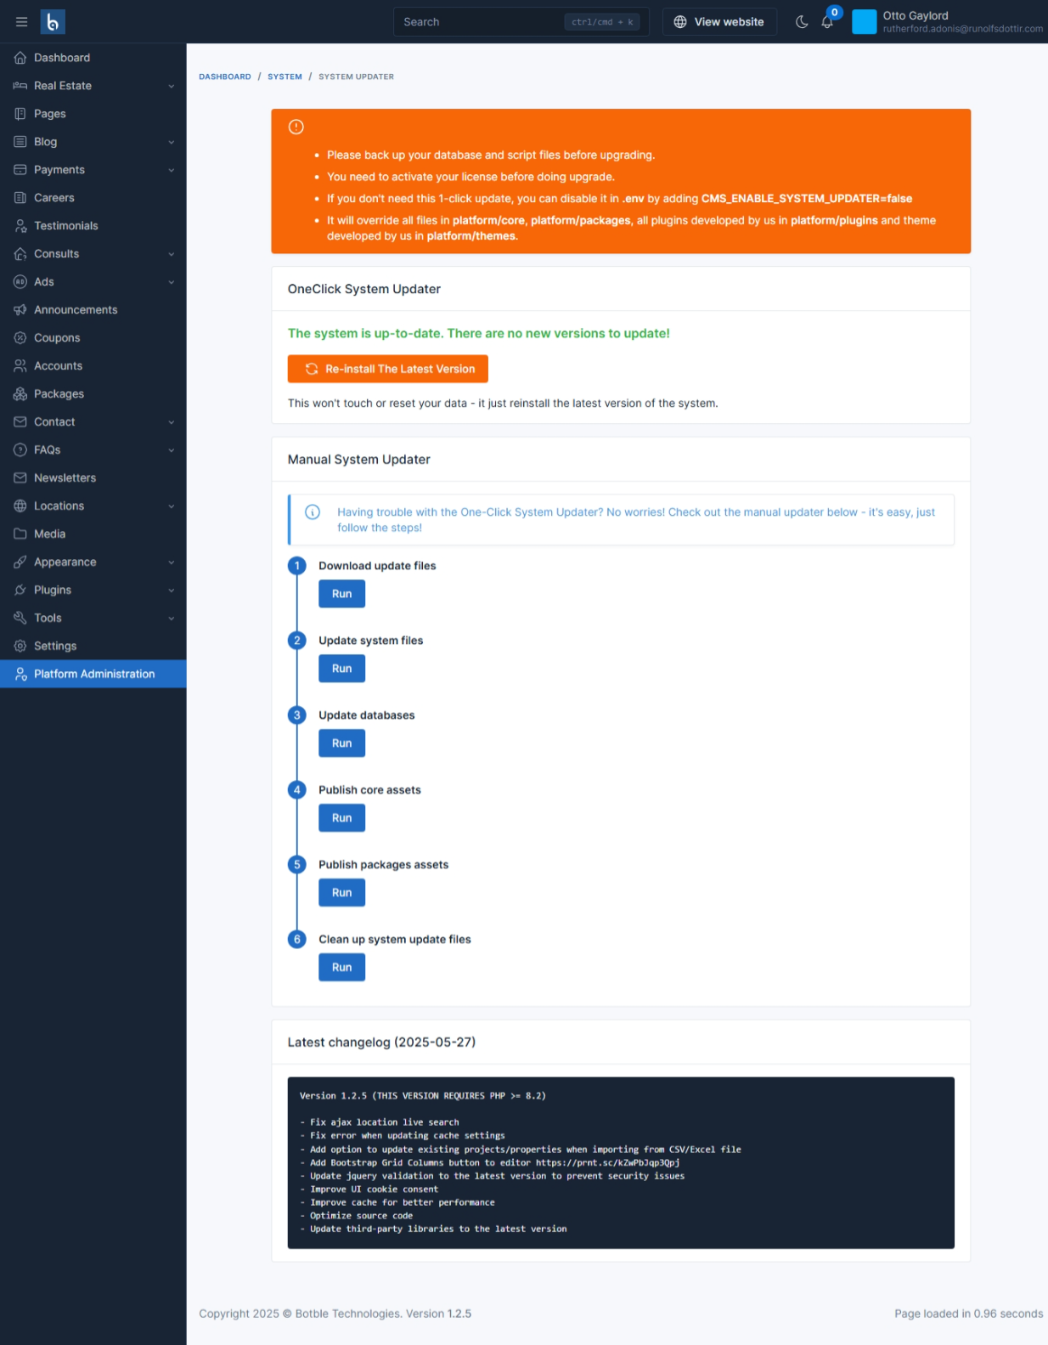Viewport: 1048px width, 1345px height.
Task: Click the SYSTEM breadcrumb link
Action: click(285, 76)
